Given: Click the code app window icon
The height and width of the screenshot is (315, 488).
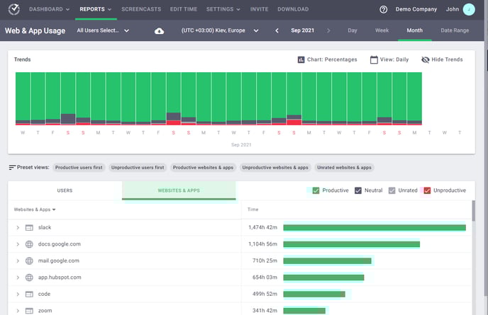Looking at the screenshot, I should (29, 294).
